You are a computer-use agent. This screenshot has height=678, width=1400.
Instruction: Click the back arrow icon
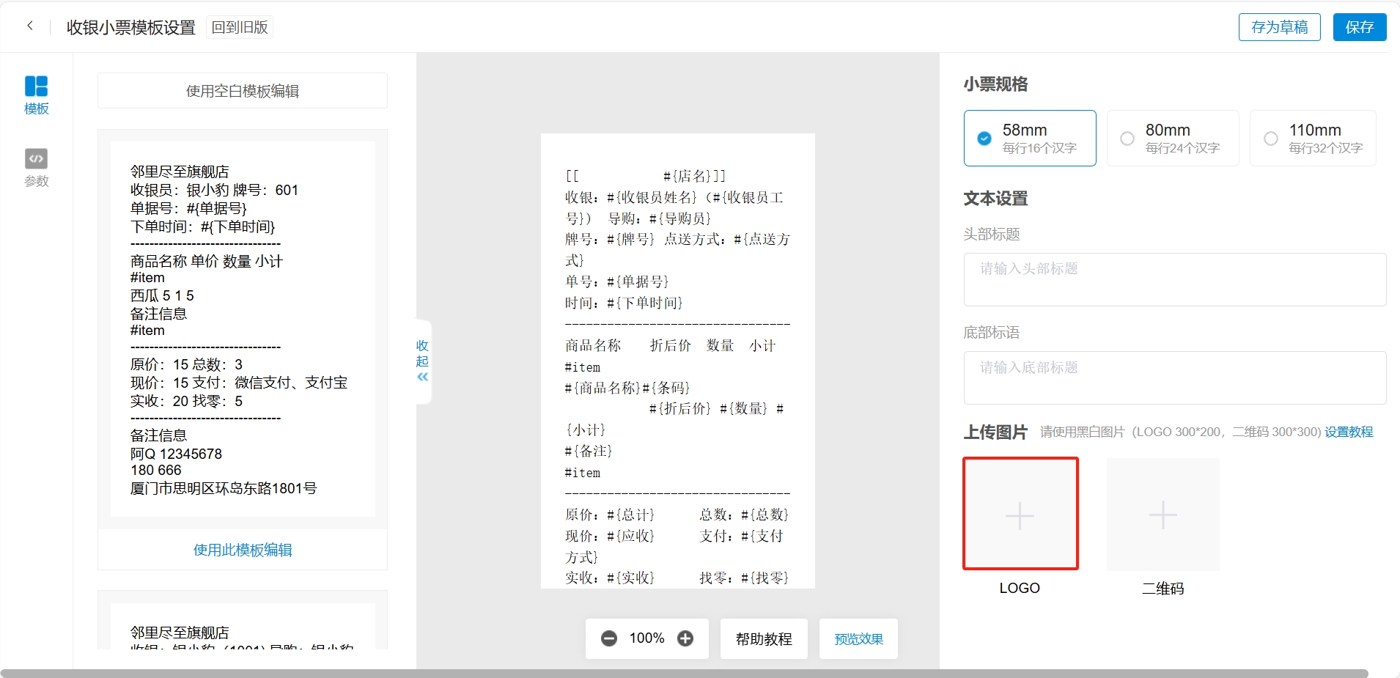click(30, 26)
